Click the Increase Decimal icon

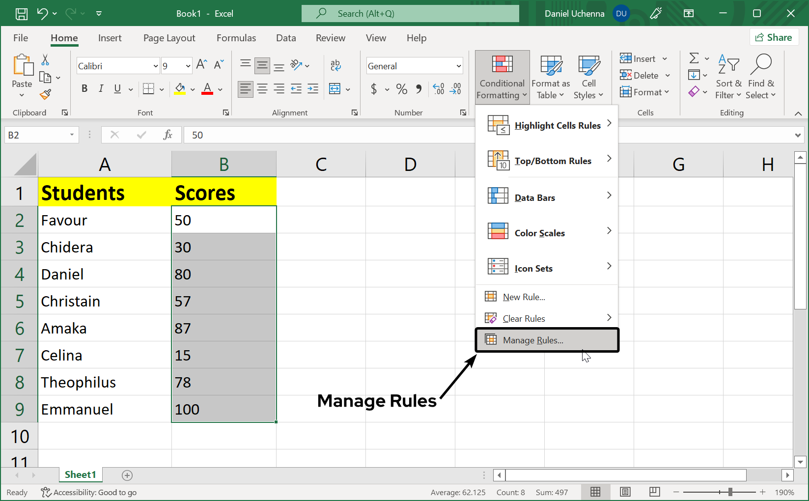click(x=438, y=89)
